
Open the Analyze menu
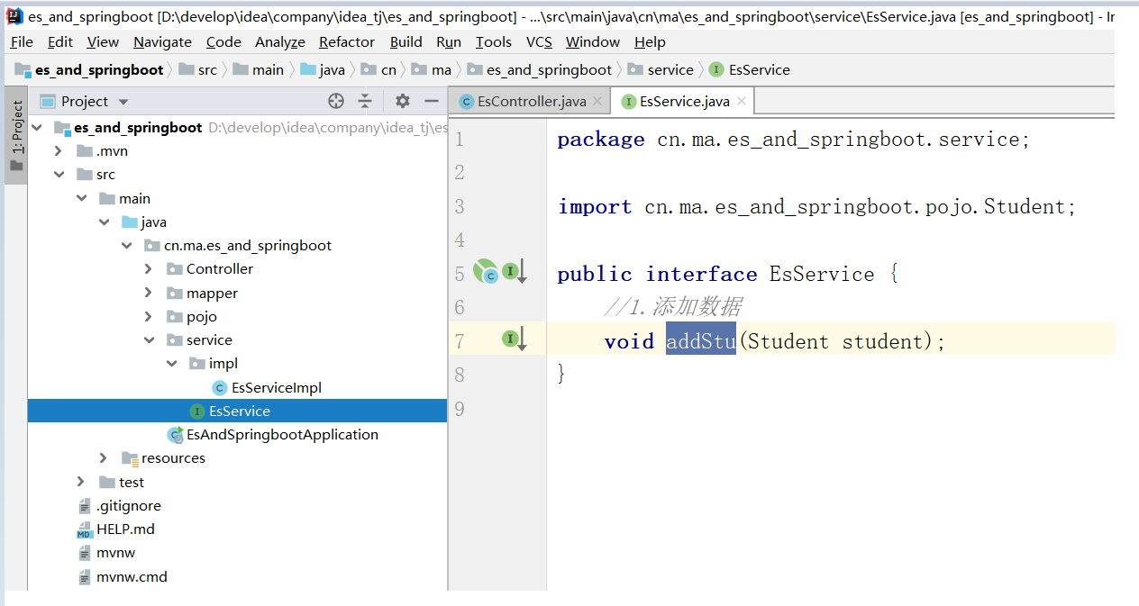280,41
